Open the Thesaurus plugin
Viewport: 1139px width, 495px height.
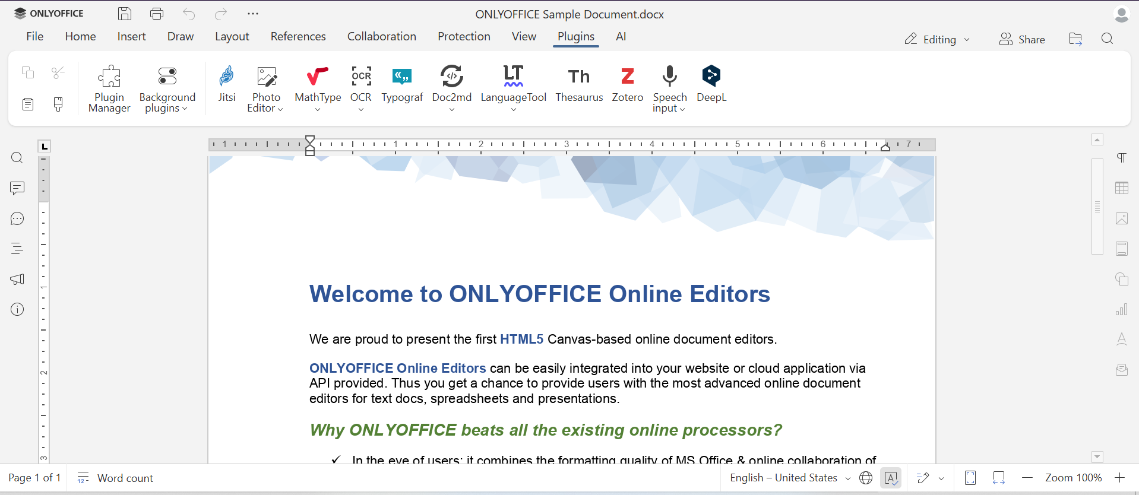coord(579,84)
